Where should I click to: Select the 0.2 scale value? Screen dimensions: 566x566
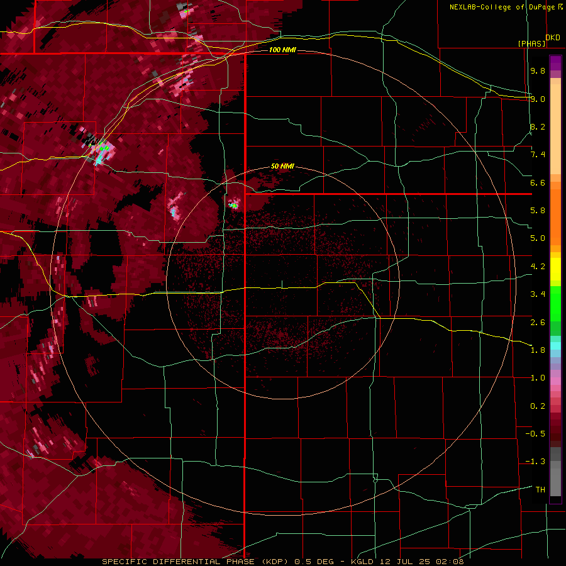click(x=538, y=406)
